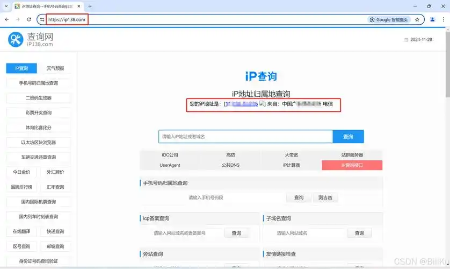Select the iP查询 sidebar tab

coord(21,68)
